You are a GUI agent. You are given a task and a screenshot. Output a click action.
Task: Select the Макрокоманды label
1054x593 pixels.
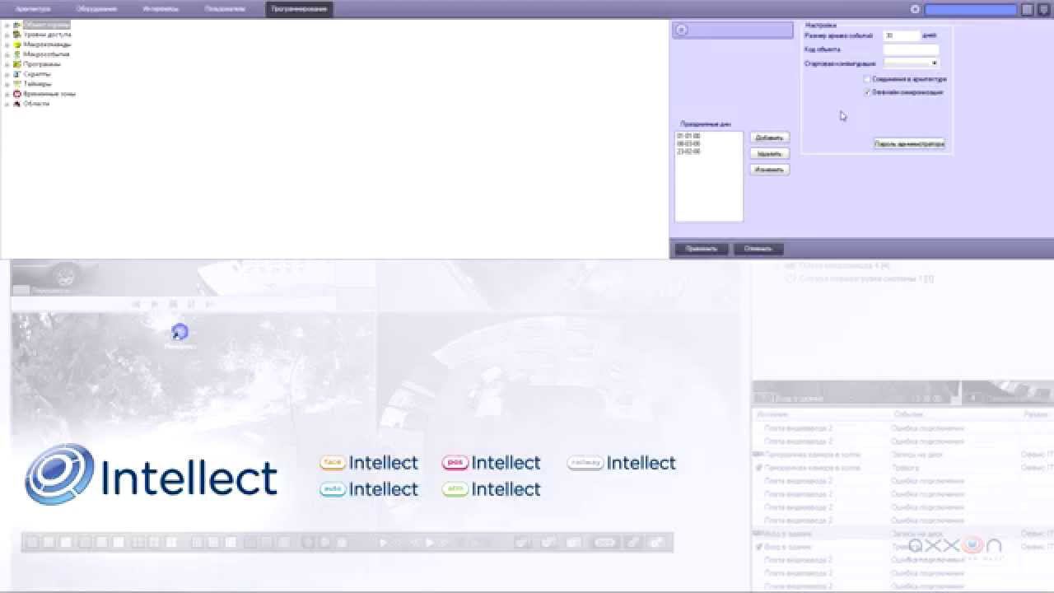pyautogui.click(x=47, y=44)
